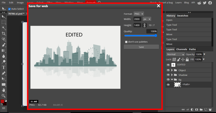
Task: Enable don't use palettes checkbox
Action: click(126, 42)
